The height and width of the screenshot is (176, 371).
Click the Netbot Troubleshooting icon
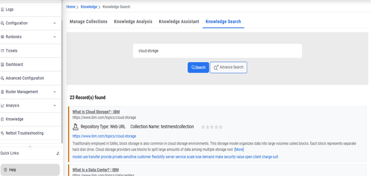pos(2,133)
